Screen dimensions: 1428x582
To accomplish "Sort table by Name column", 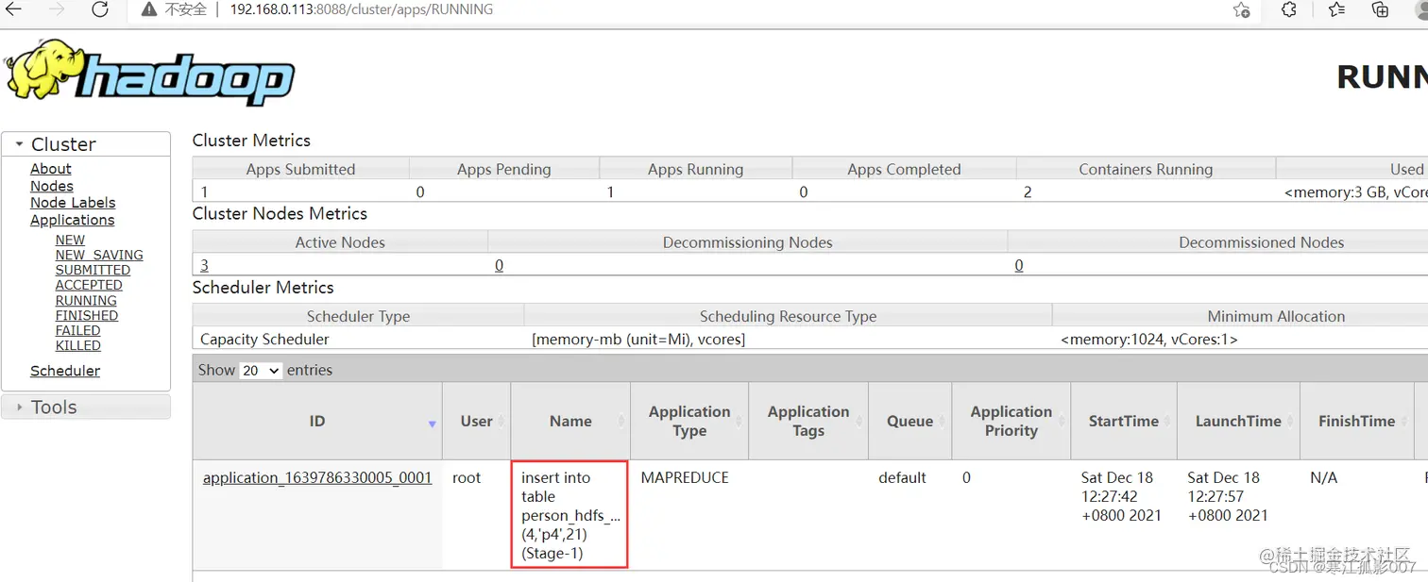I will pyautogui.click(x=570, y=422).
